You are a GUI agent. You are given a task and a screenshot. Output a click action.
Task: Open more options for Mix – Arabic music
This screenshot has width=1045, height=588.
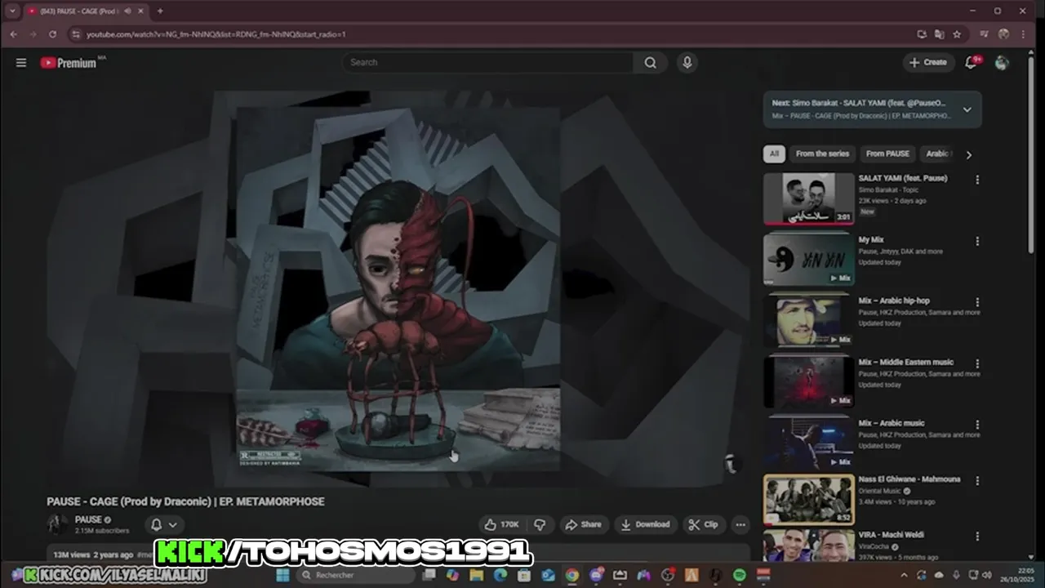[x=977, y=425]
